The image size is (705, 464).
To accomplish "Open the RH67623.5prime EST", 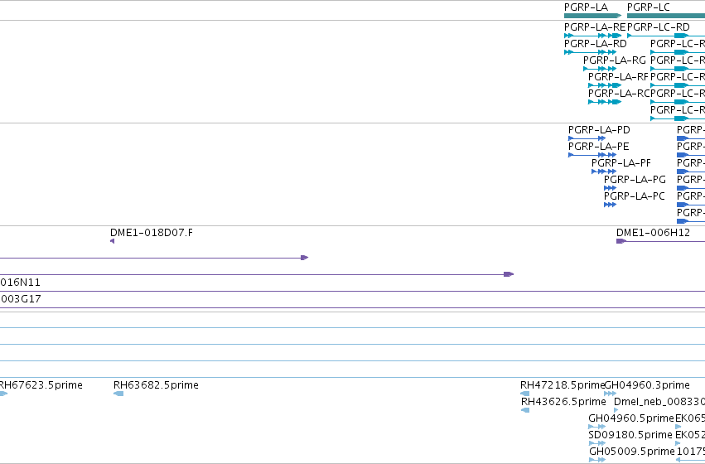I will point(3,394).
